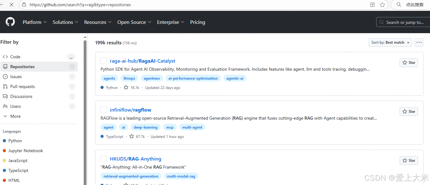
Task: Filter results by Pull requests
Action: 39,86
